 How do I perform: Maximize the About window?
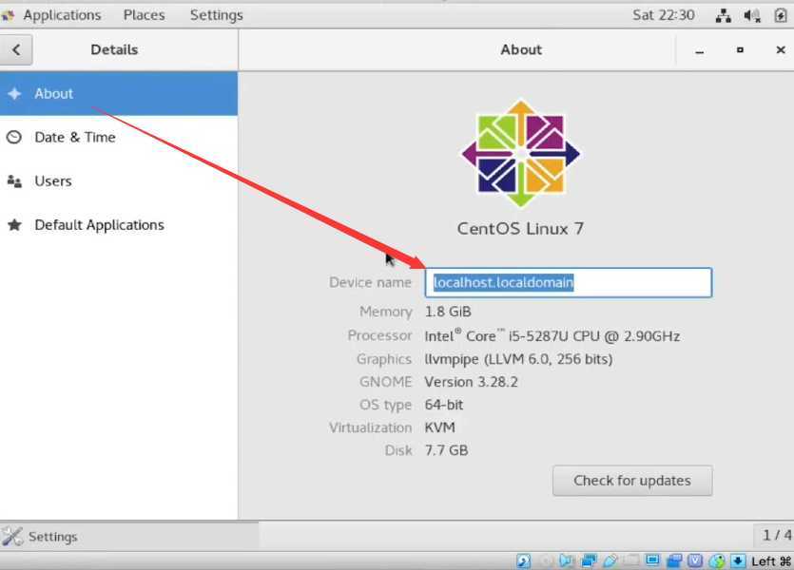[x=740, y=49]
